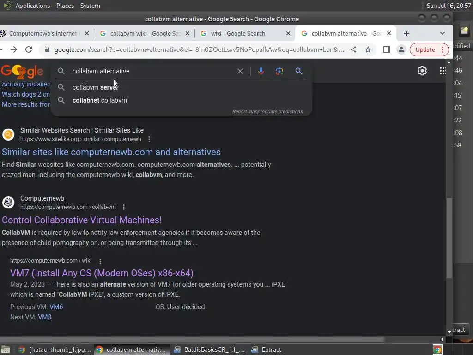
Task: Open Control Collaborative Virtual Machines result
Action: [x=81, y=220]
